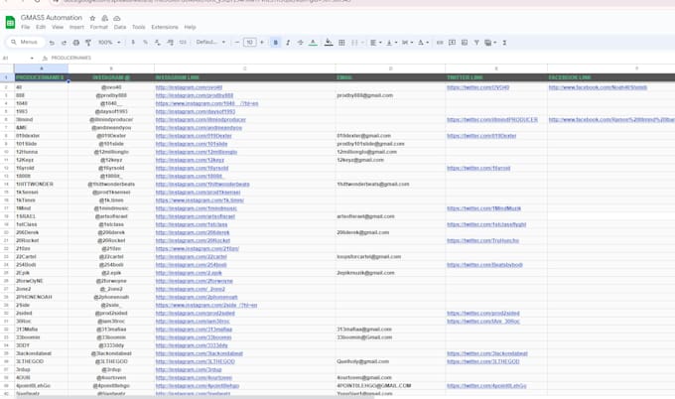675x399 pixels.
Task: Click the Print icon
Action: (x=76, y=42)
